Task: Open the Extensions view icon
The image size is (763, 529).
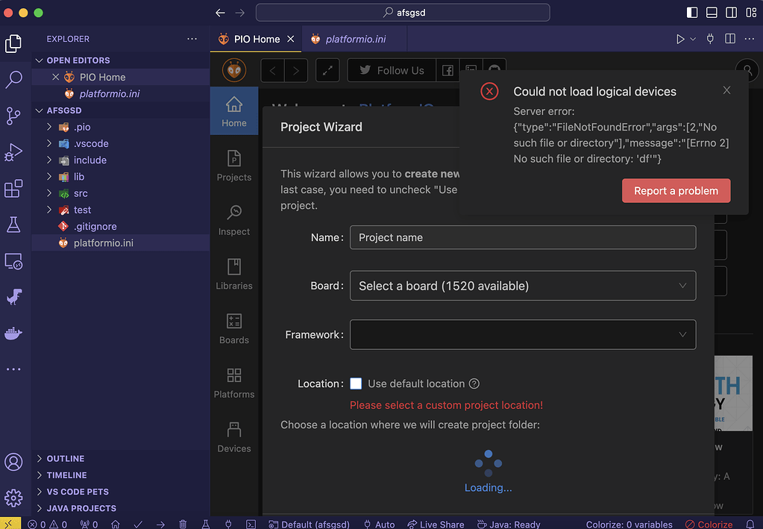Action: click(13, 188)
